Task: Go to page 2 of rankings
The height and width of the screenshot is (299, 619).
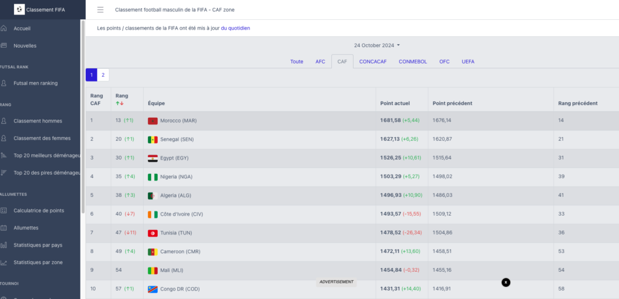Action: pos(103,75)
